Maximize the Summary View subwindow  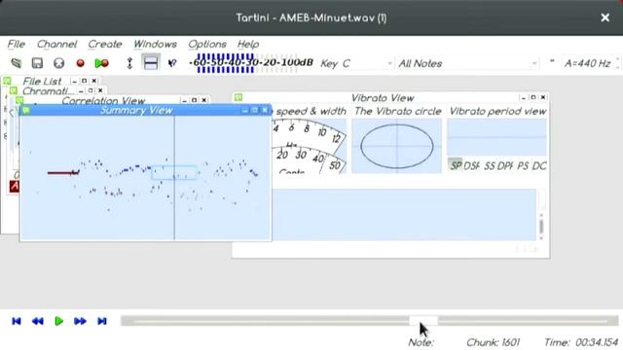coord(255,110)
